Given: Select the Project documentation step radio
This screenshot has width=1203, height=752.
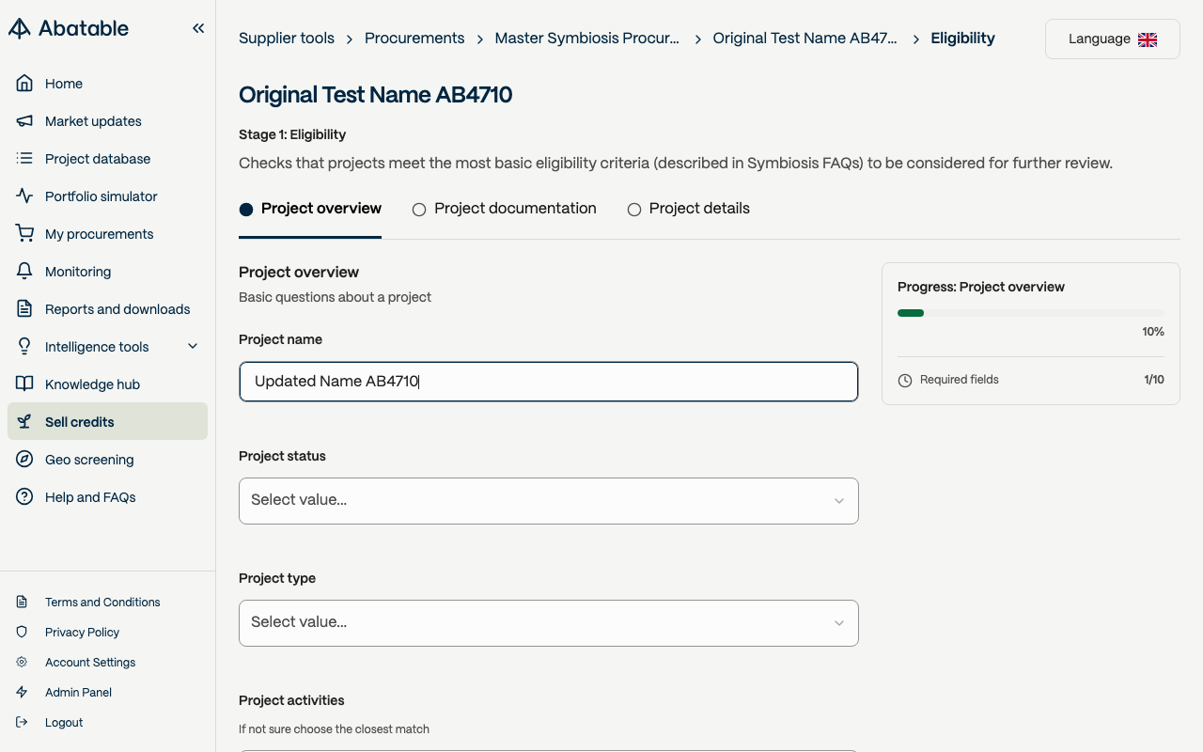Looking at the screenshot, I should click(419, 210).
